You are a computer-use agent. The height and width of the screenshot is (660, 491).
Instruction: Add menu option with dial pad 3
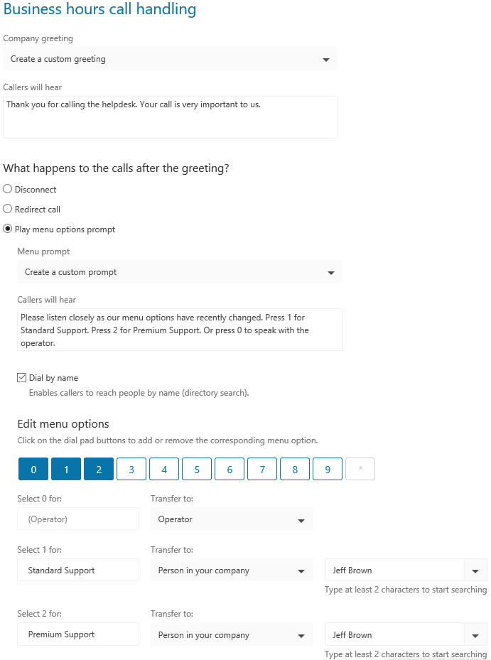tap(131, 469)
